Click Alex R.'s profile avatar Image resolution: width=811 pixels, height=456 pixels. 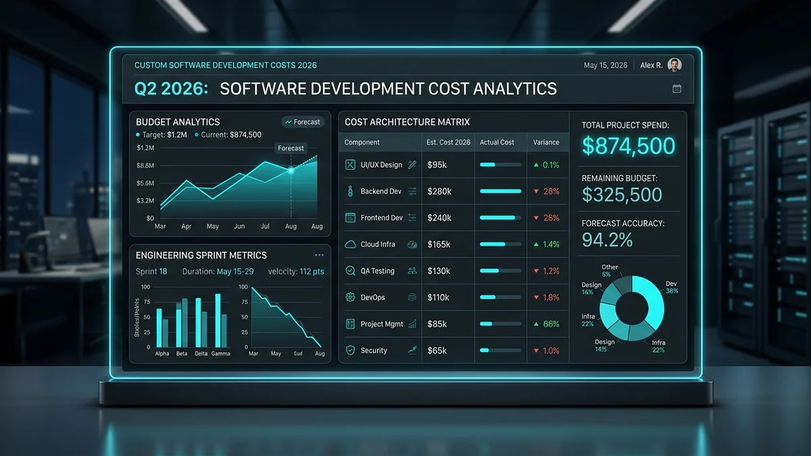(674, 65)
